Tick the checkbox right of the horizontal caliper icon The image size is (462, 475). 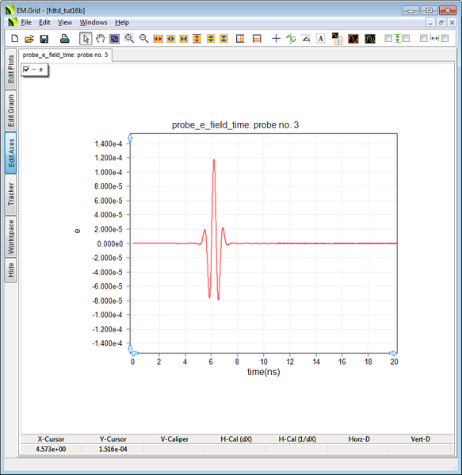(445, 38)
